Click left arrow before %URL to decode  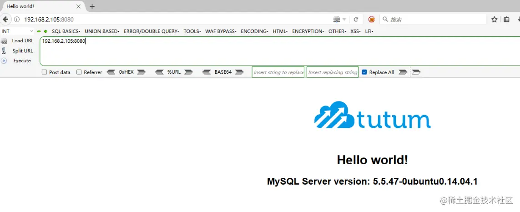click(160, 72)
